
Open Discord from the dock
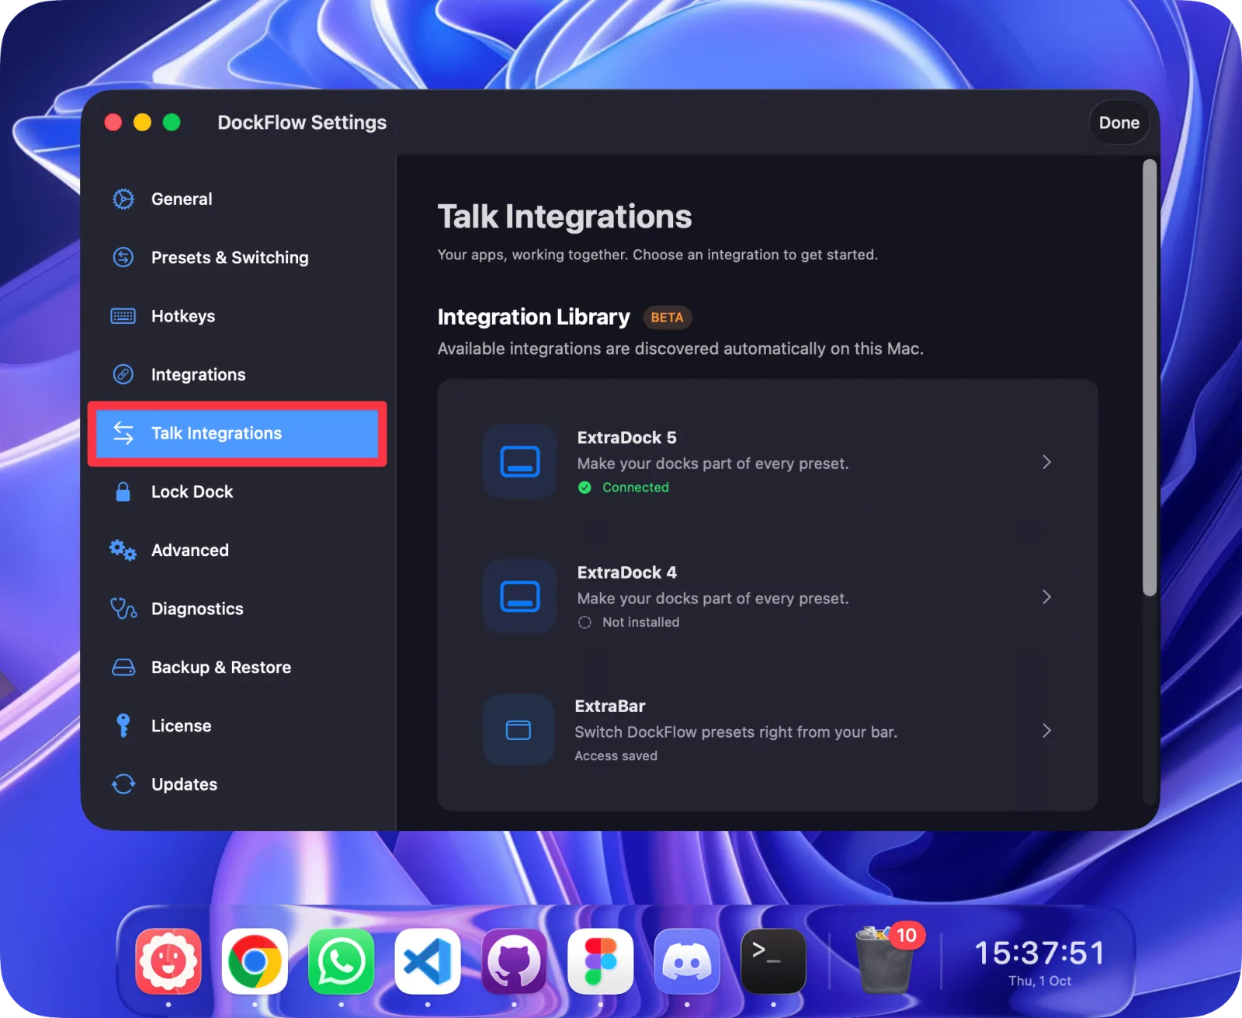(x=687, y=961)
